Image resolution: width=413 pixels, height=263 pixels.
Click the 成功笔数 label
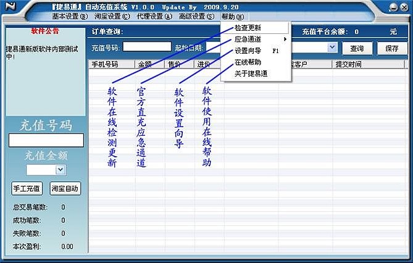[27, 220]
